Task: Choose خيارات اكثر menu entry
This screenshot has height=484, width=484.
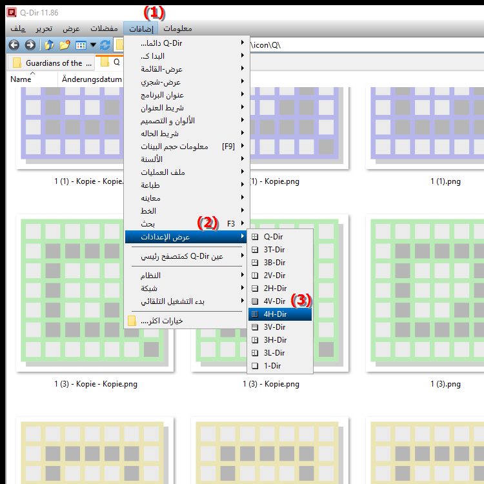Action: click(x=186, y=321)
